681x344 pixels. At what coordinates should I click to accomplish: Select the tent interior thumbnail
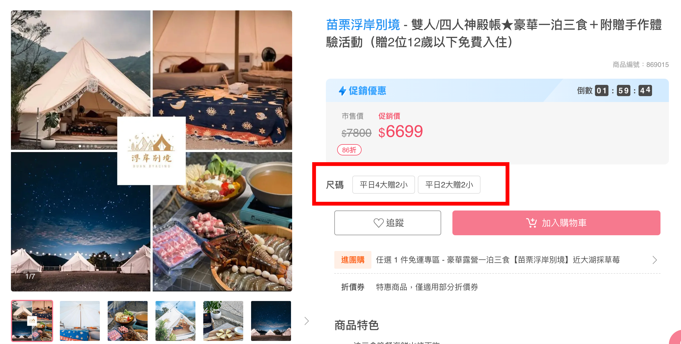coord(80,321)
